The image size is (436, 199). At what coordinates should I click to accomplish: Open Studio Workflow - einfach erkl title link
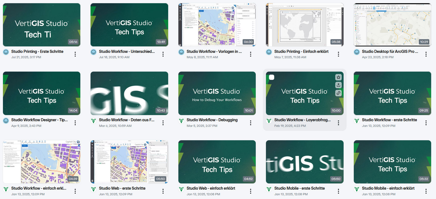39,188
